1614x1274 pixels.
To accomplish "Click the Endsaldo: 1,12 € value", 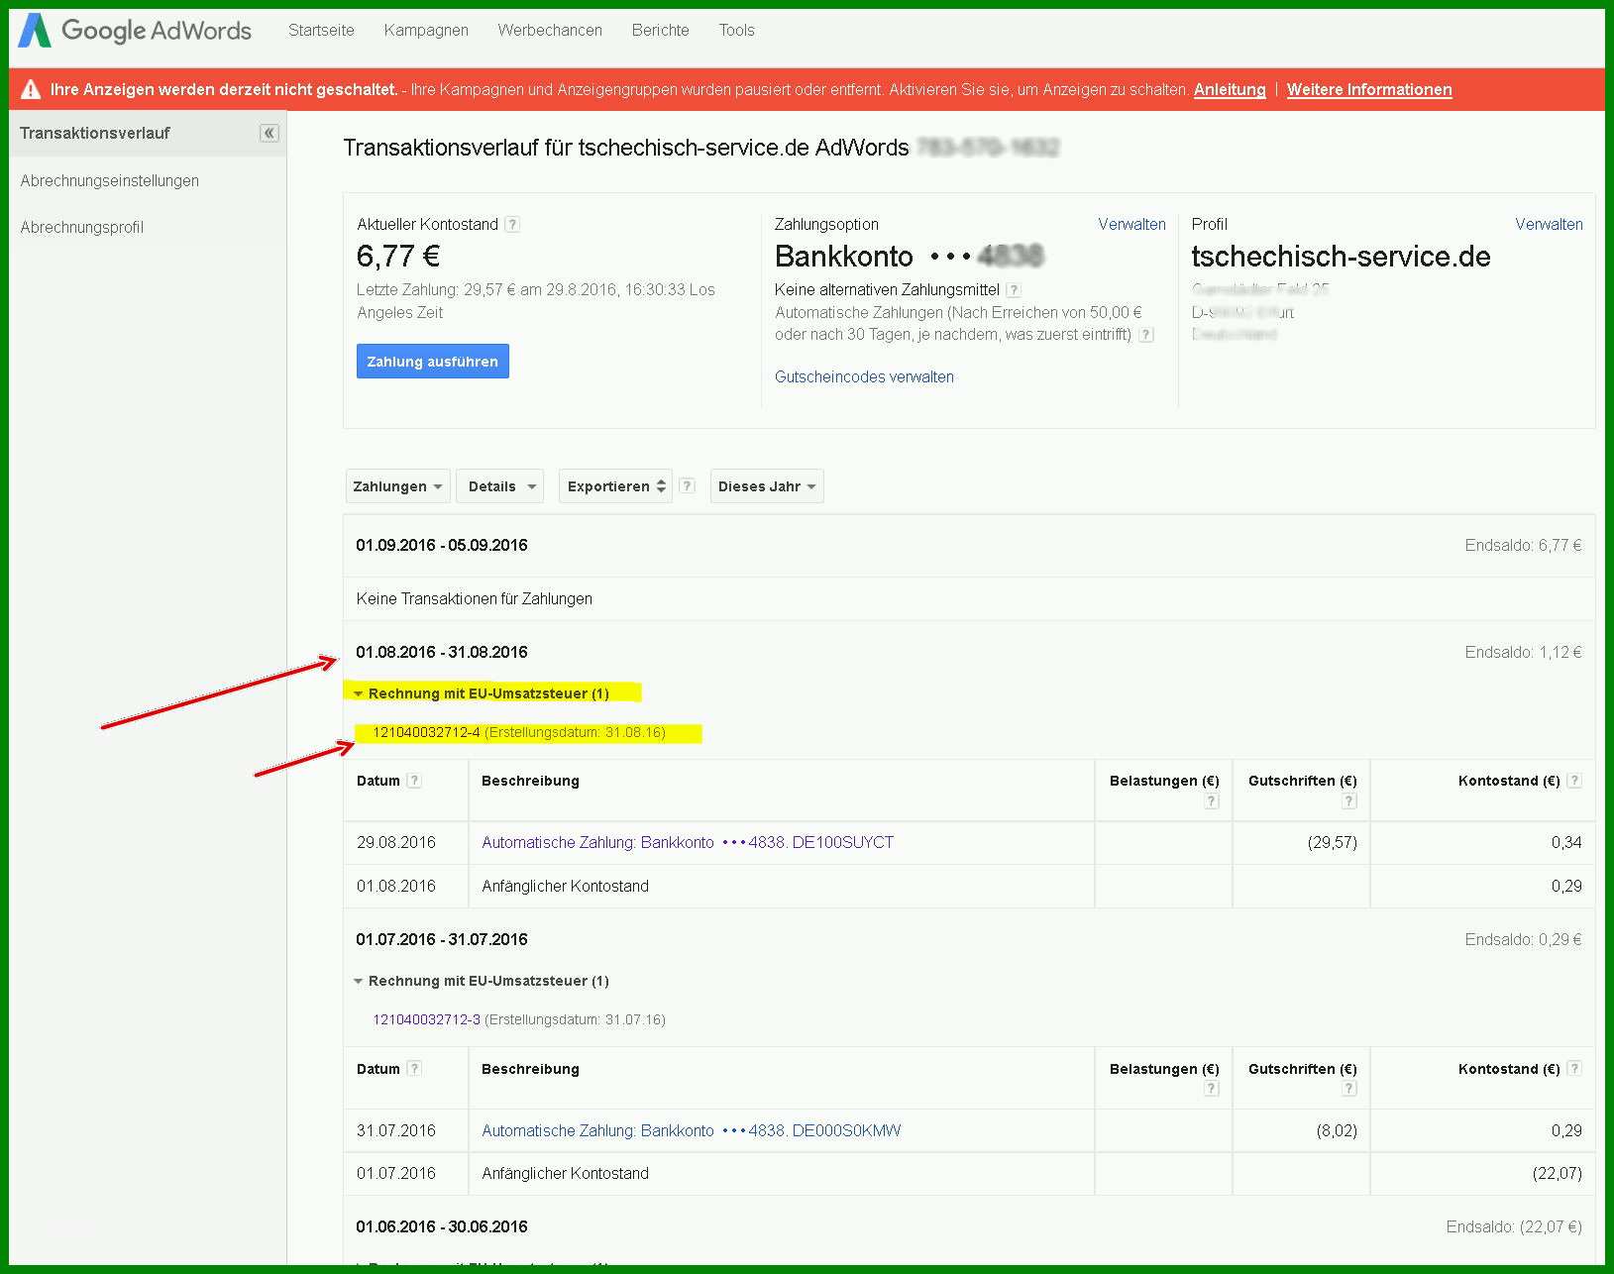I will pyautogui.click(x=1523, y=652).
